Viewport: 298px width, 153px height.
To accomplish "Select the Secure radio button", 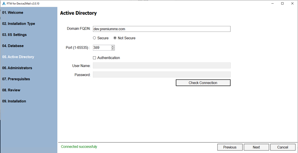I will click(x=94, y=38).
